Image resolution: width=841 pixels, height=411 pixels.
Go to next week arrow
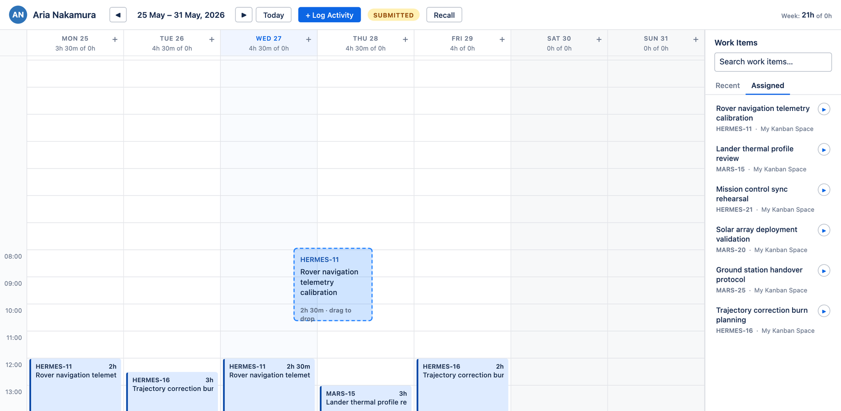coord(244,15)
